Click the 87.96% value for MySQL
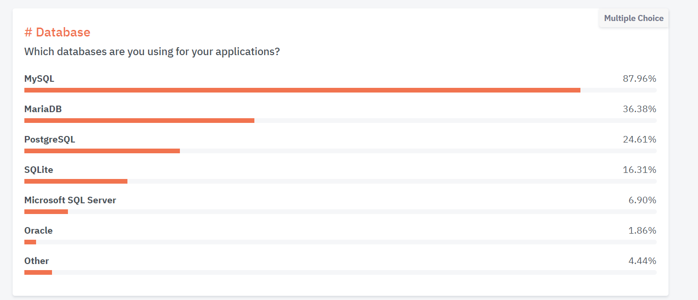The image size is (698, 300). pos(639,79)
